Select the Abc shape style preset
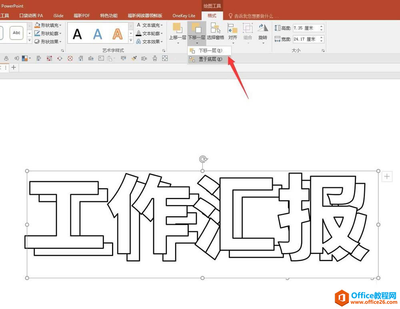Viewport: 400px width, 309px height. tap(16, 33)
